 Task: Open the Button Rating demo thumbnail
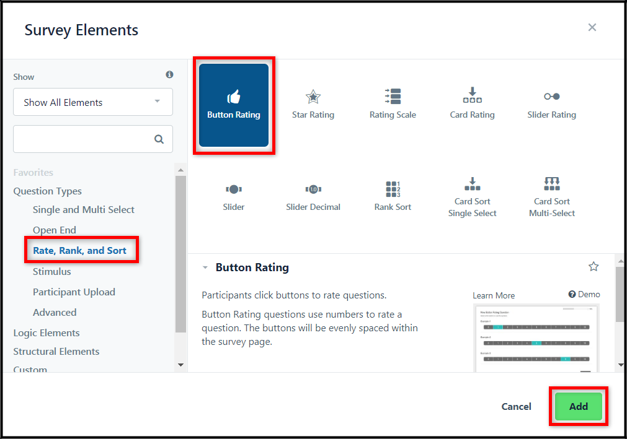pos(536,339)
